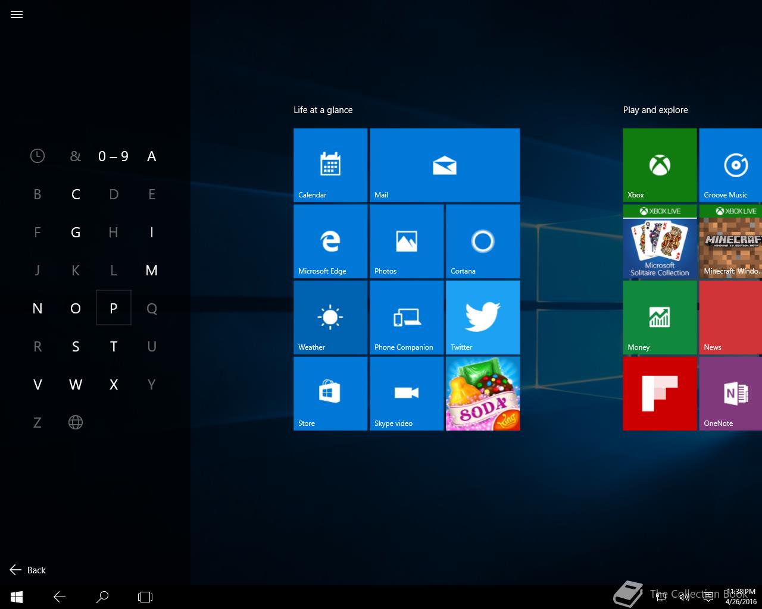The image size is (762, 609).
Task: Jump to apps starting with T
Action: [x=114, y=347]
